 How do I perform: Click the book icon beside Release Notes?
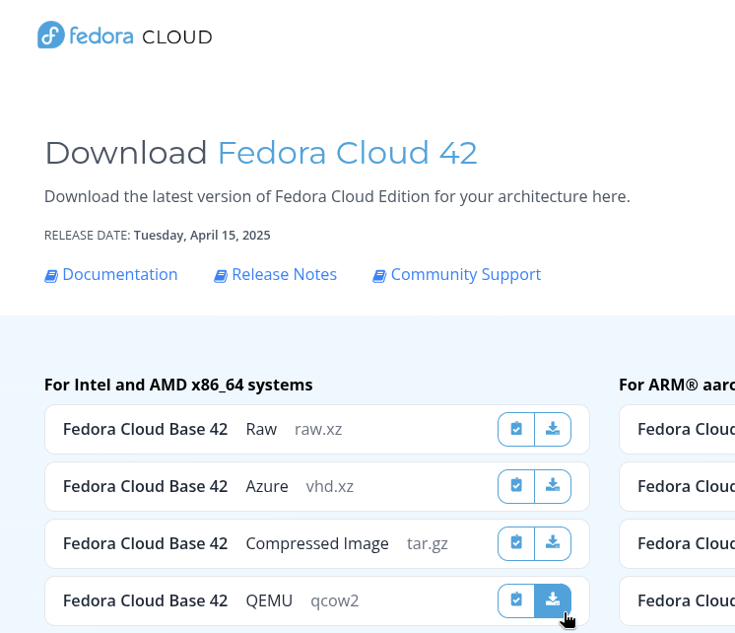tap(221, 276)
